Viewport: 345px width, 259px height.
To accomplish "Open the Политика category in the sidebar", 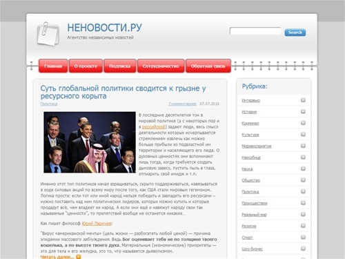I will point(250,192).
